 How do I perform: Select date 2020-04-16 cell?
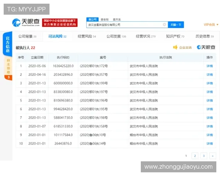[37, 75]
